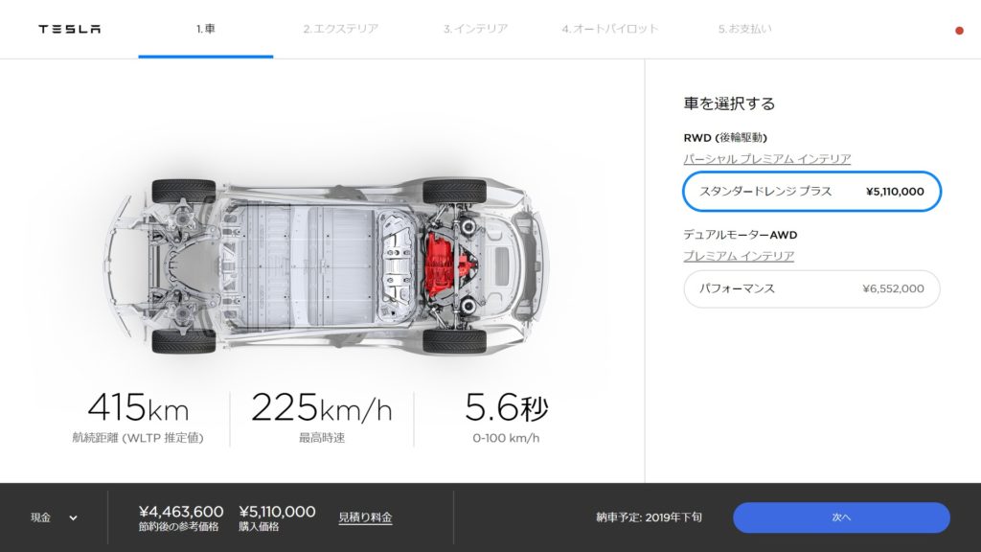Click the 次へ button

(841, 517)
